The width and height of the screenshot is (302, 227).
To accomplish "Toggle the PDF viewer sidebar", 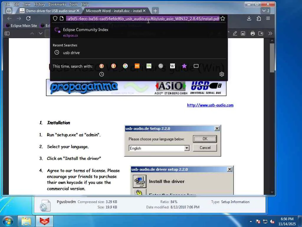I will tap(7, 33).
